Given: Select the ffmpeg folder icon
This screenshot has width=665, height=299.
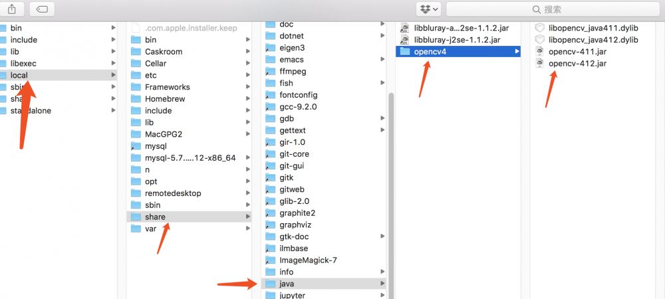Looking at the screenshot, I should pyautogui.click(x=271, y=72).
